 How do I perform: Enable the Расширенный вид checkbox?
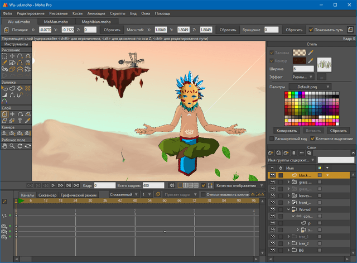click(x=272, y=138)
